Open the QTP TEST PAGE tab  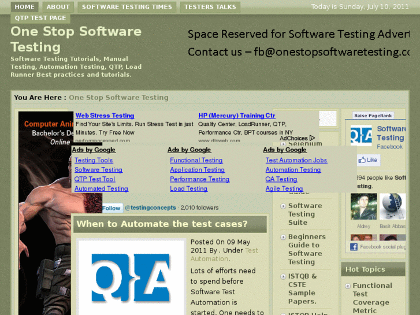pos(40,18)
